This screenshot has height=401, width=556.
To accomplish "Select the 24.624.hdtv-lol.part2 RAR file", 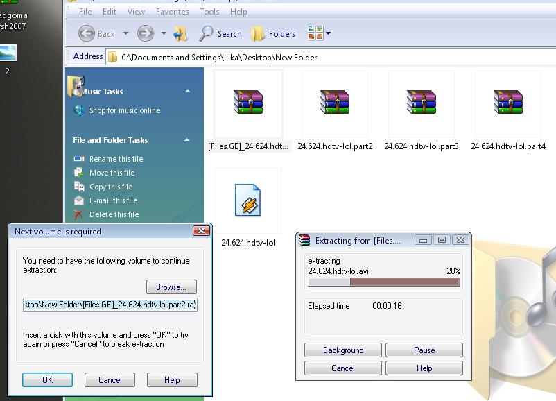I will pyautogui.click(x=335, y=103).
